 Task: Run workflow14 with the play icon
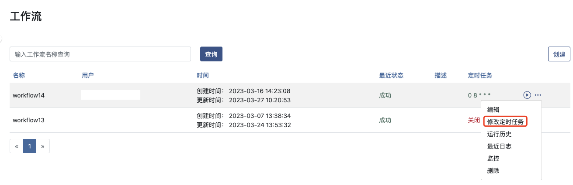[x=527, y=95]
